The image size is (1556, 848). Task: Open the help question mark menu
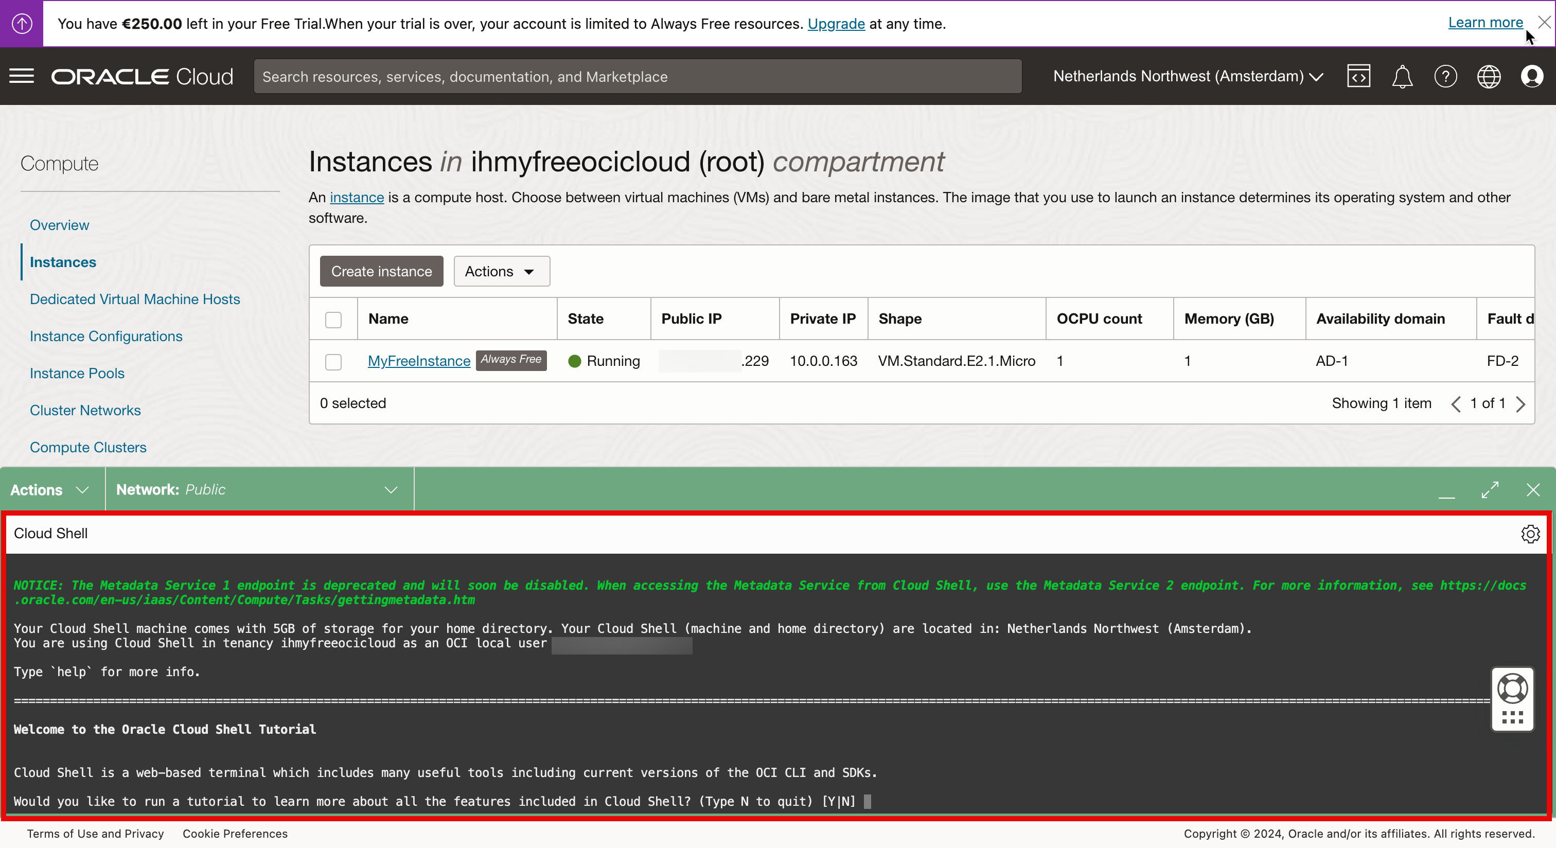pos(1445,77)
